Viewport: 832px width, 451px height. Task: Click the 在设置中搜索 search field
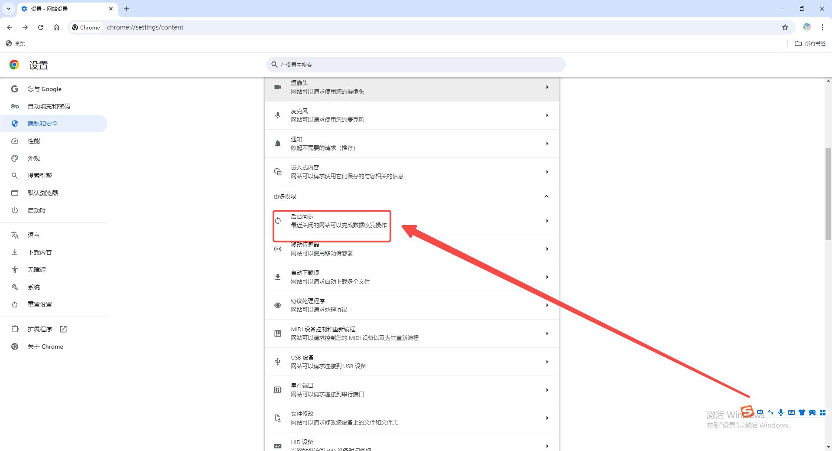(416, 65)
